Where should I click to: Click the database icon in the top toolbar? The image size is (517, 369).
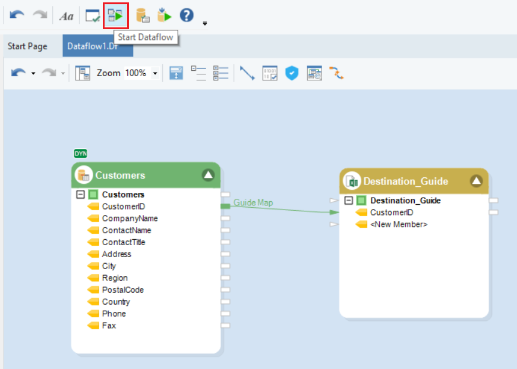[x=143, y=15]
